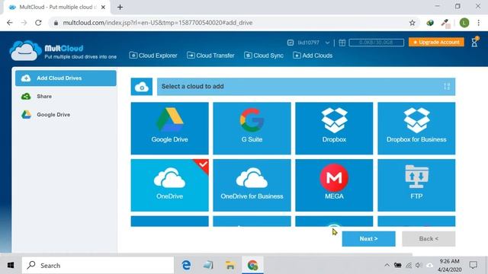Open the Chrome three-dot menu
Image resolution: width=488 pixels, height=274 pixels.
click(478, 23)
